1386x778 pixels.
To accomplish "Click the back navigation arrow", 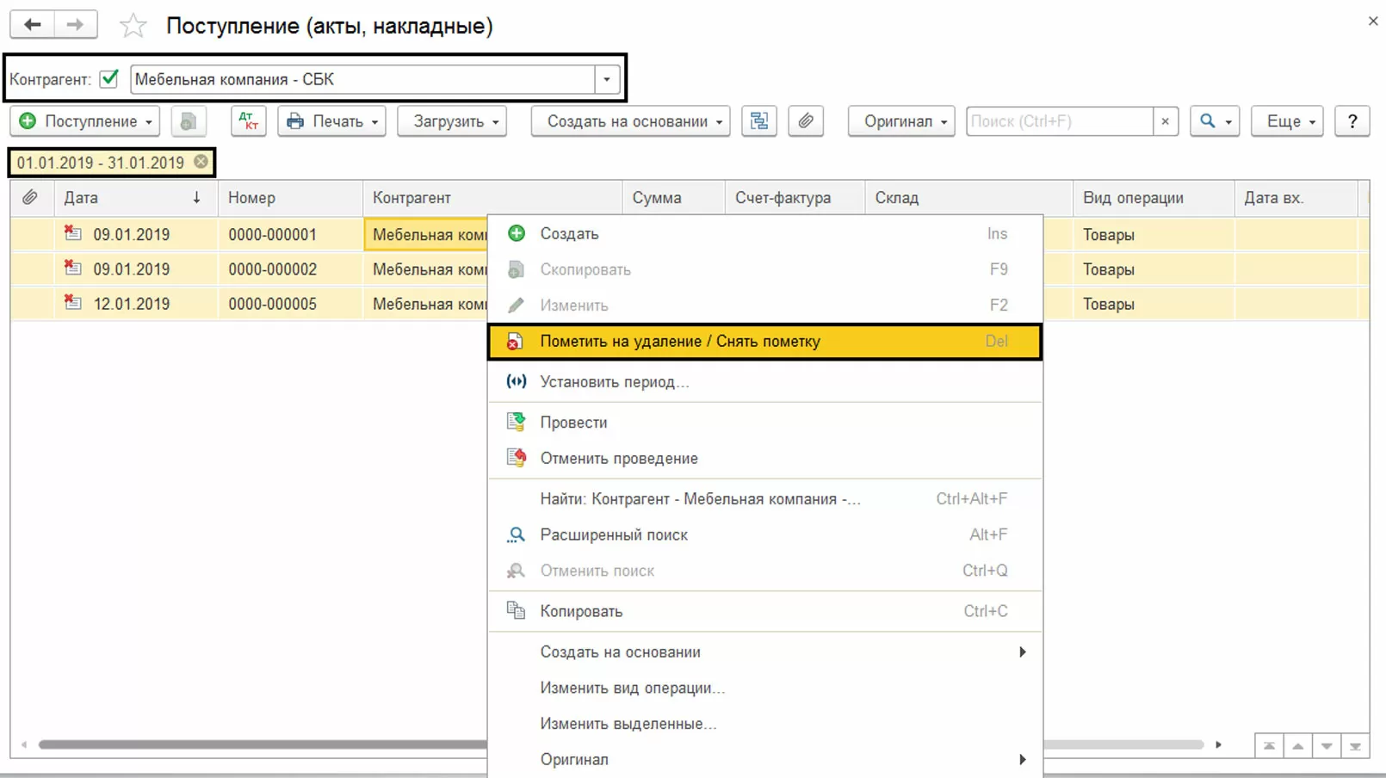I will coord(33,25).
